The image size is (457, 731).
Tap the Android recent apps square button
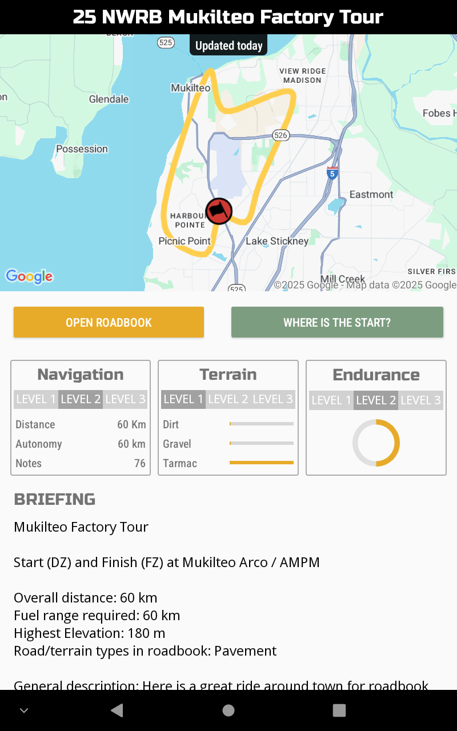click(x=339, y=710)
